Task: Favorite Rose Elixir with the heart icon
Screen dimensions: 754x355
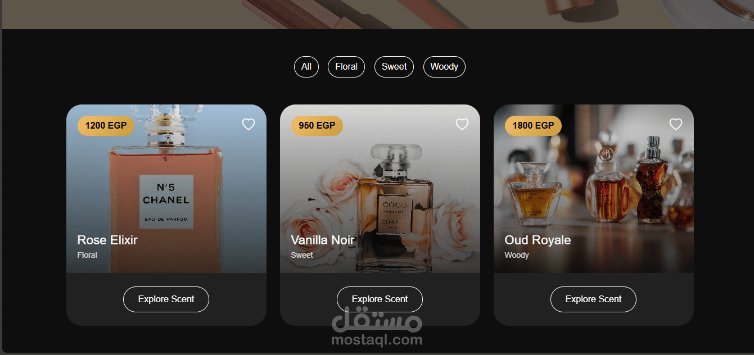Action: pos(249,124)
